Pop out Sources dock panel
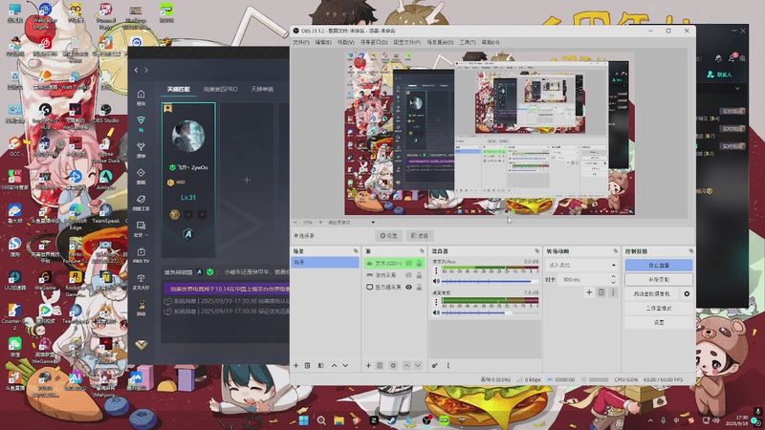 coord(422,251)
